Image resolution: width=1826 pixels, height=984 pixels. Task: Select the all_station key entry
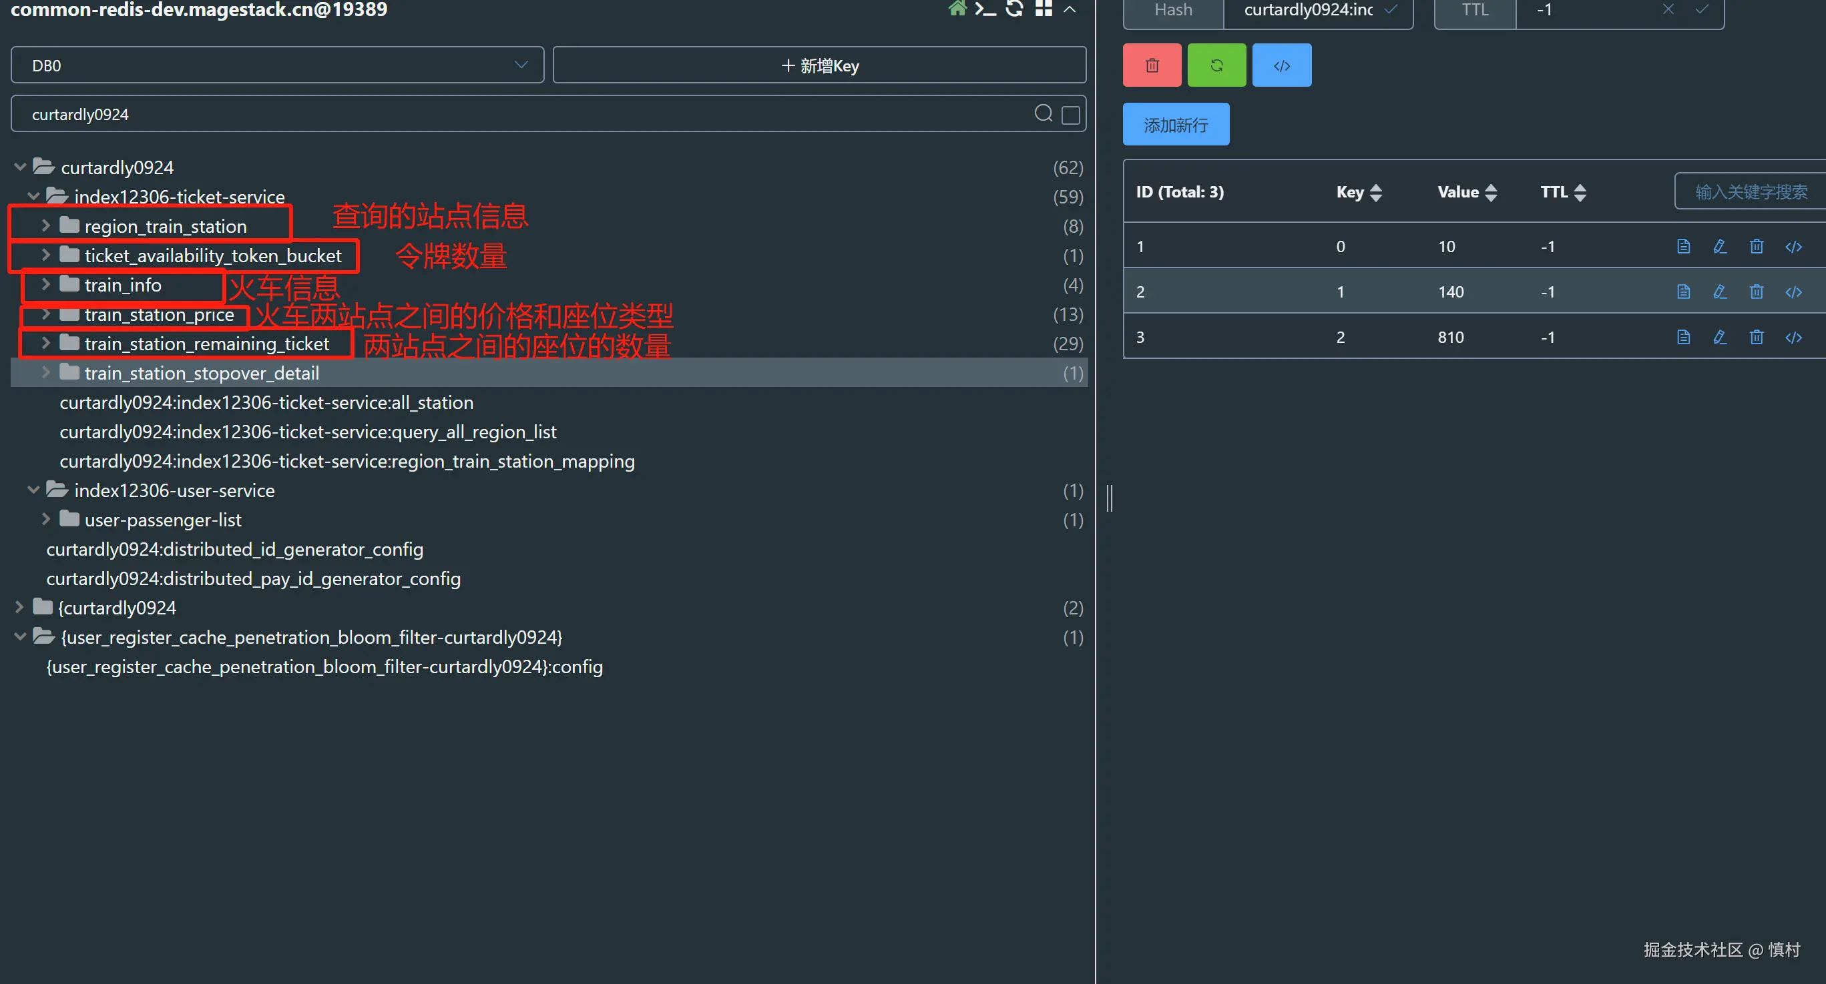pyautogui.click(x=266, y=402)
